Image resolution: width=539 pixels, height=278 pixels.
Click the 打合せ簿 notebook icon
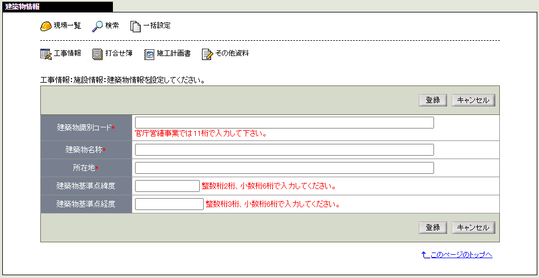click(98, 54)
